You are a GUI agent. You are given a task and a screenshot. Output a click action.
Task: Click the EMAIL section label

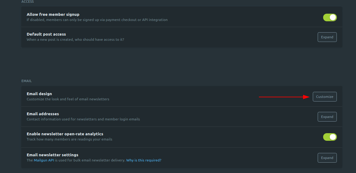coord(26,81)
